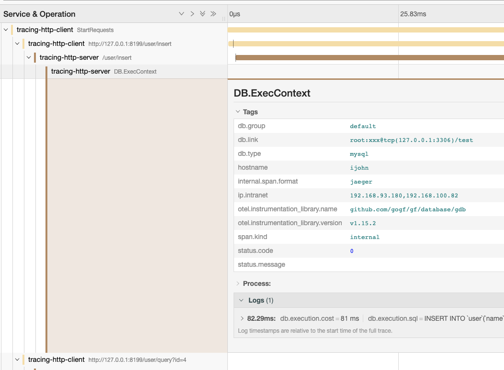Click the expand one level chevron-down icon
The image size is (504, 370).
181,14
